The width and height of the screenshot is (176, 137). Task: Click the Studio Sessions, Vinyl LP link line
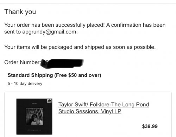[90, 111]
